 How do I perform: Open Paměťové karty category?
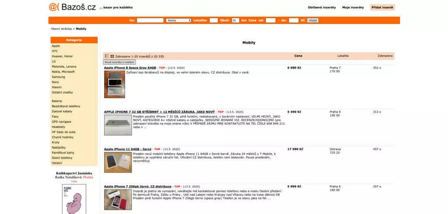pos(63,153)
